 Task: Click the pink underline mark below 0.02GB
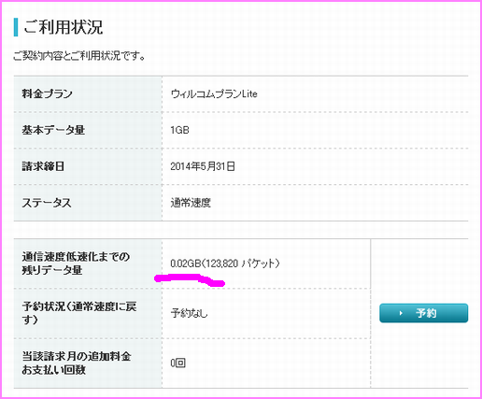(190, 279)
